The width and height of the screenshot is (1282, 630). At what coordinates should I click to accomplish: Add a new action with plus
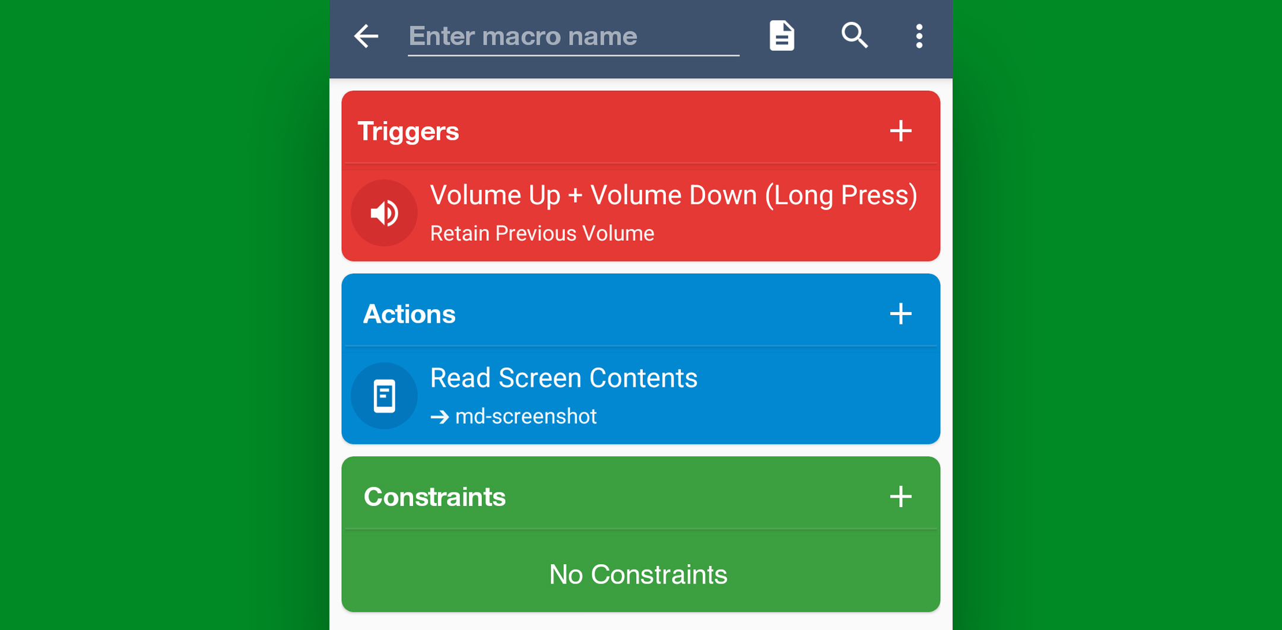tap(900, 314)
